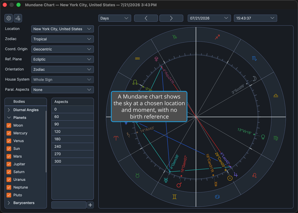Click the Aquarius sign symbol
The image size is (298, 213).
click(x=137, y=58)
